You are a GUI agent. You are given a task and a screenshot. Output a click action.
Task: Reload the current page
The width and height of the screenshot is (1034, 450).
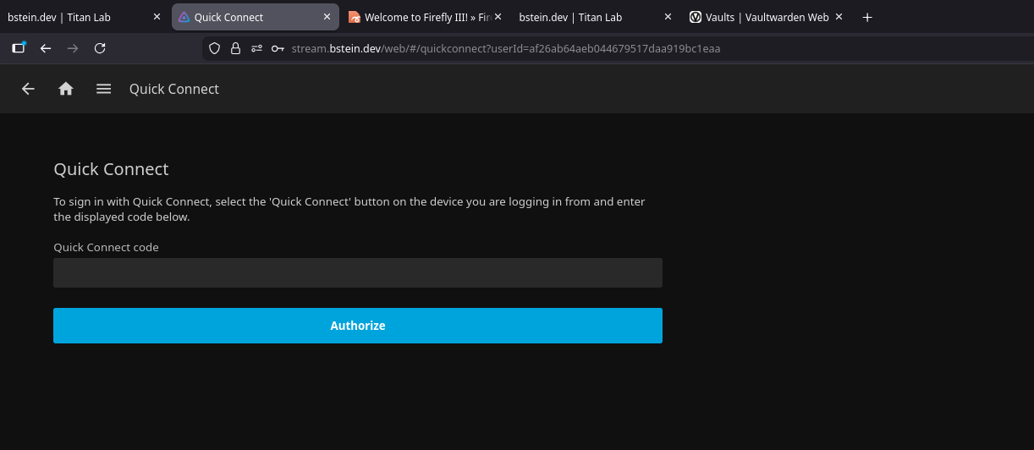(x=100, y=48)
